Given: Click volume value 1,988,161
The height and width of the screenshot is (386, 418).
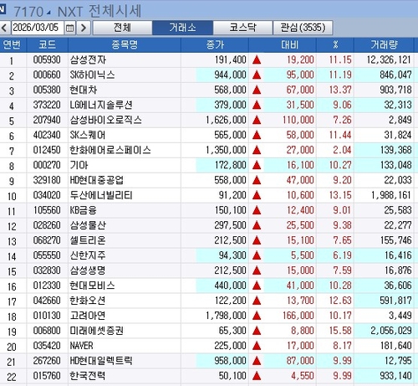Looking at the screenshot, I should (x=391, y=195).
